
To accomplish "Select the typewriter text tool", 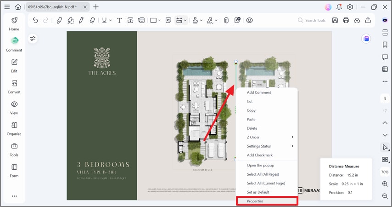I will (119, 20).
